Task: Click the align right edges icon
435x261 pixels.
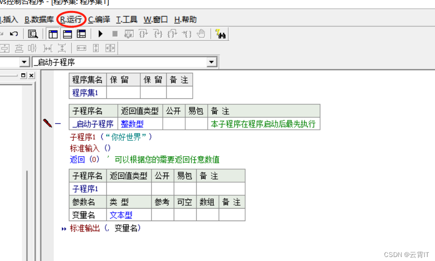Action: (32, 48)
